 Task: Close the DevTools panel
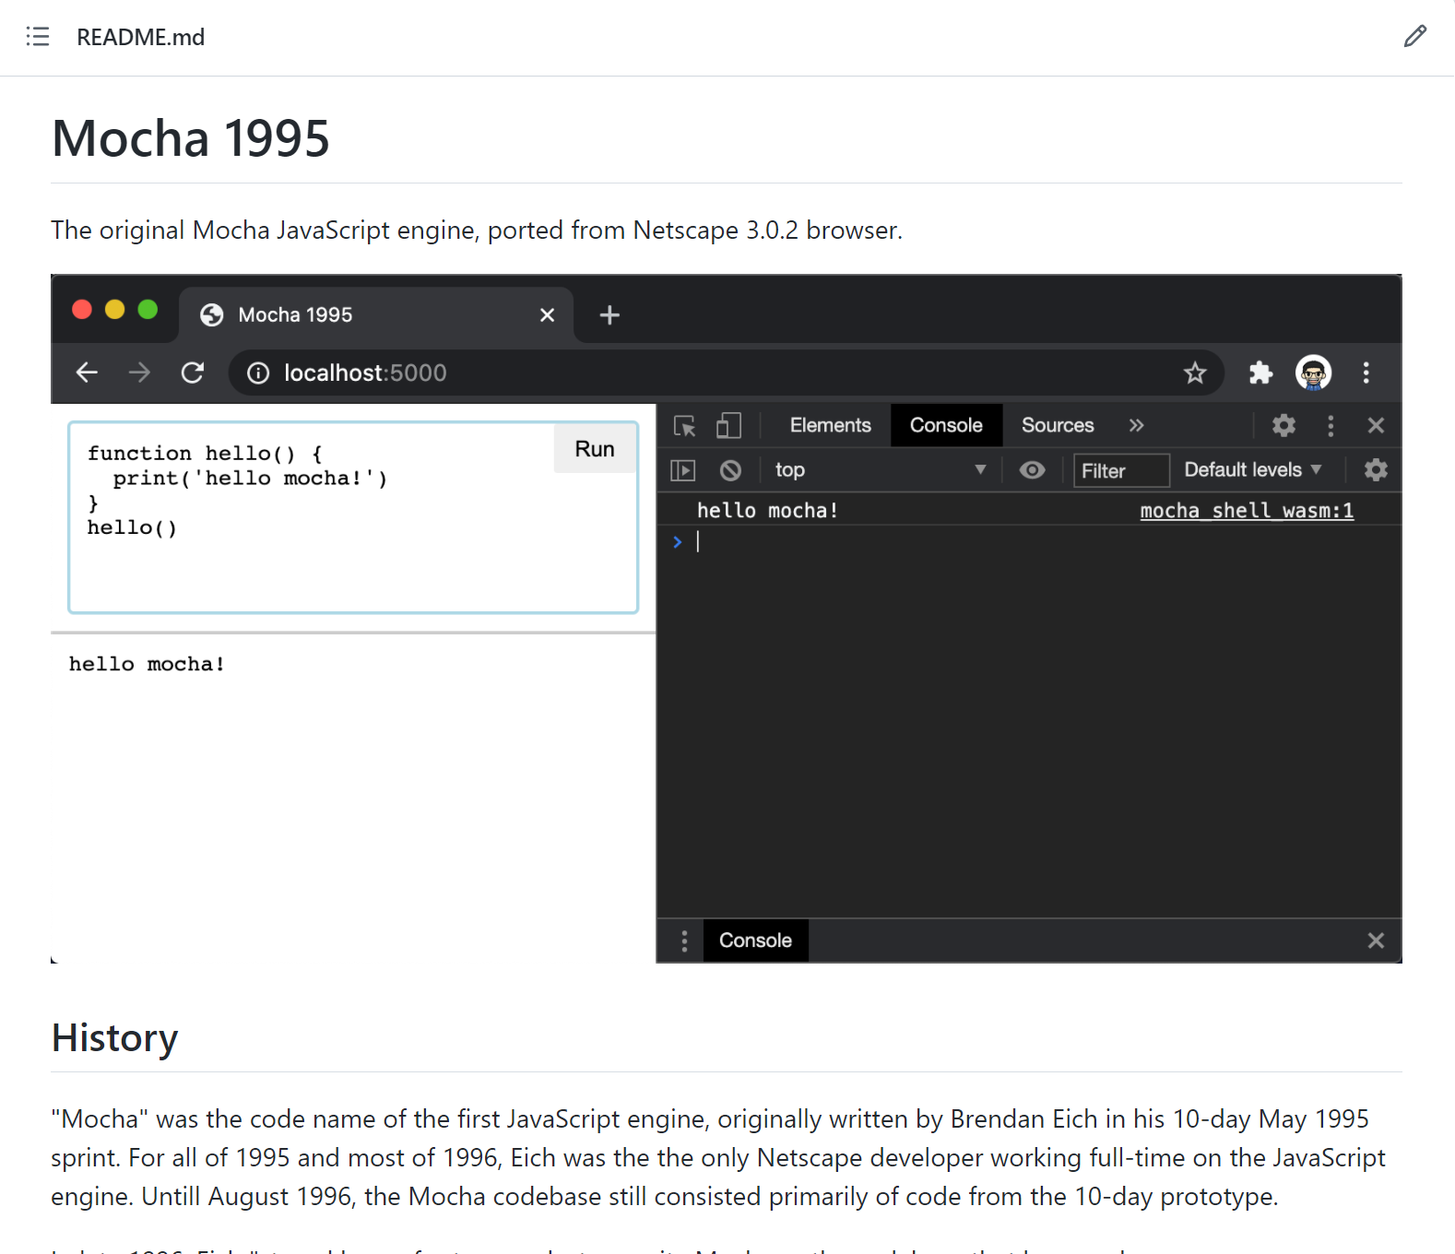click(1376, 425)
